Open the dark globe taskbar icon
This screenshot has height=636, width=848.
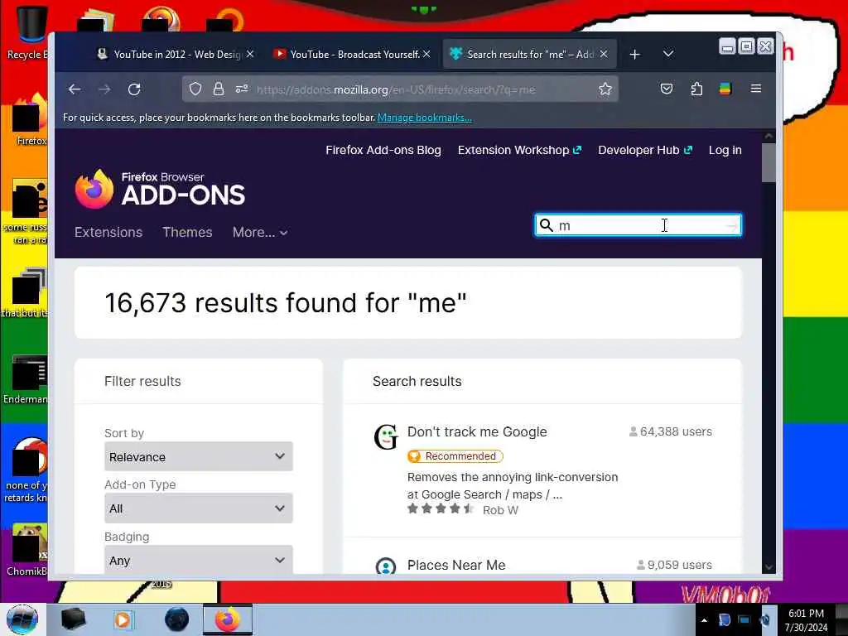177,619
